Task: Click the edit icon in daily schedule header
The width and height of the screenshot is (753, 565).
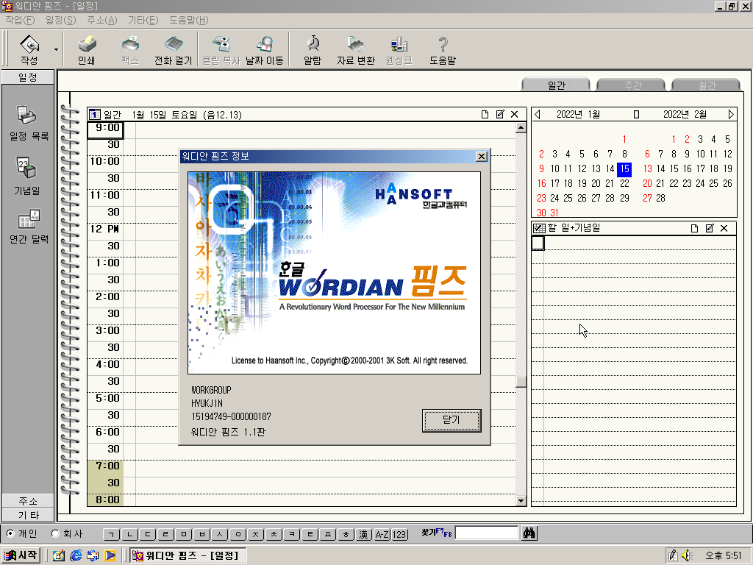Action: (x=500, y=114)
